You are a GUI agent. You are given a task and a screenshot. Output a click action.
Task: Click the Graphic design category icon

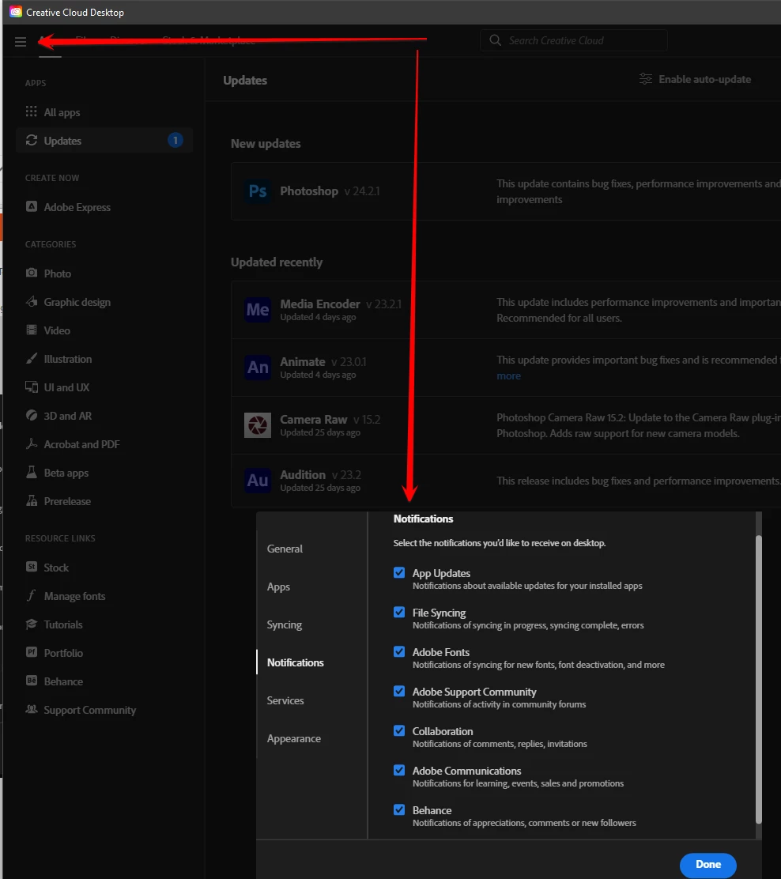tap(32, 301)
